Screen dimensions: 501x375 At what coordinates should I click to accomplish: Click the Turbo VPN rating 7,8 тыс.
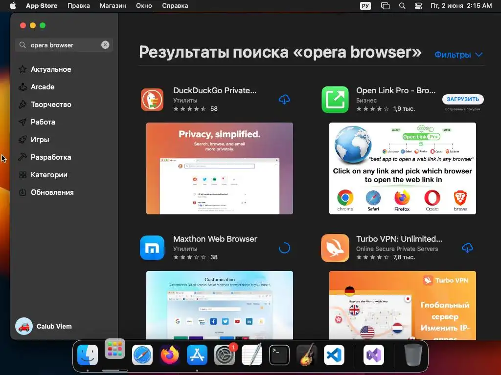pyautogui.click(x=386, y=257)
